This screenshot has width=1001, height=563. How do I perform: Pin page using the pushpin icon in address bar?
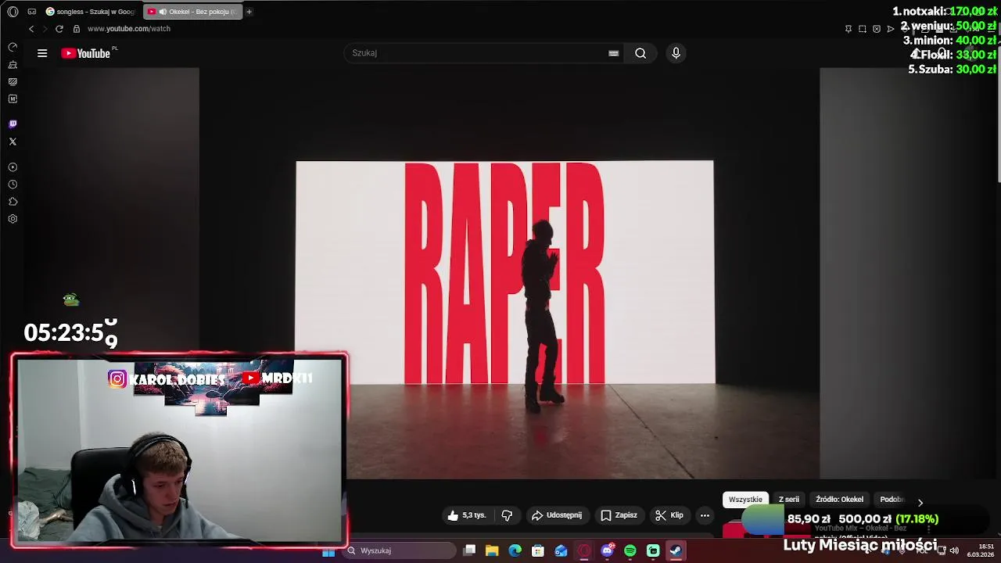point(849,29)
